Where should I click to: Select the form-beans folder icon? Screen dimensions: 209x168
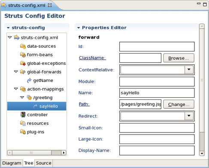coord(23,55)
